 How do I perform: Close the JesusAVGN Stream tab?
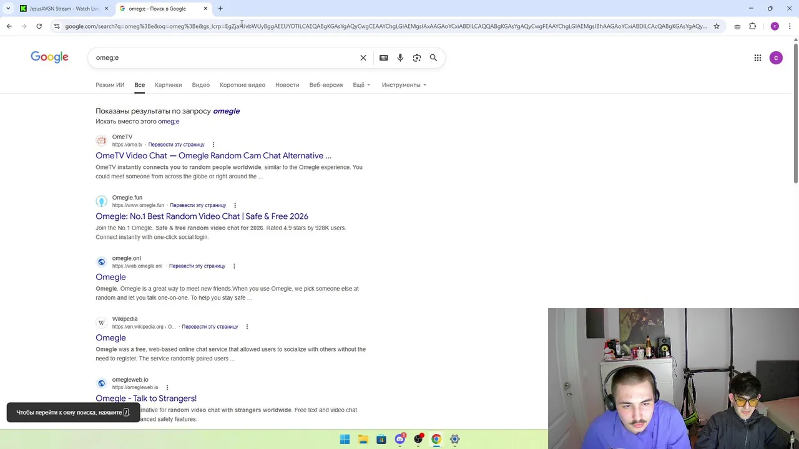click(106, 9)
